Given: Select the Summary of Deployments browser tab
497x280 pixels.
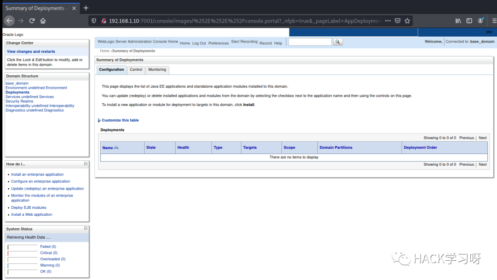Looking at the screenshot, I should point(40,8).
